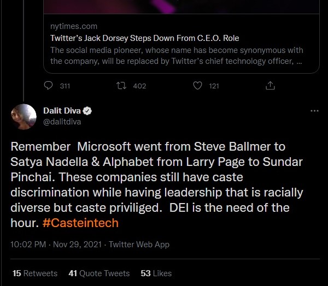Image resolution: width=328 pixels, height=286 pixels.
Task: Click the @dalitdiva handle
Action: point(62,122)
